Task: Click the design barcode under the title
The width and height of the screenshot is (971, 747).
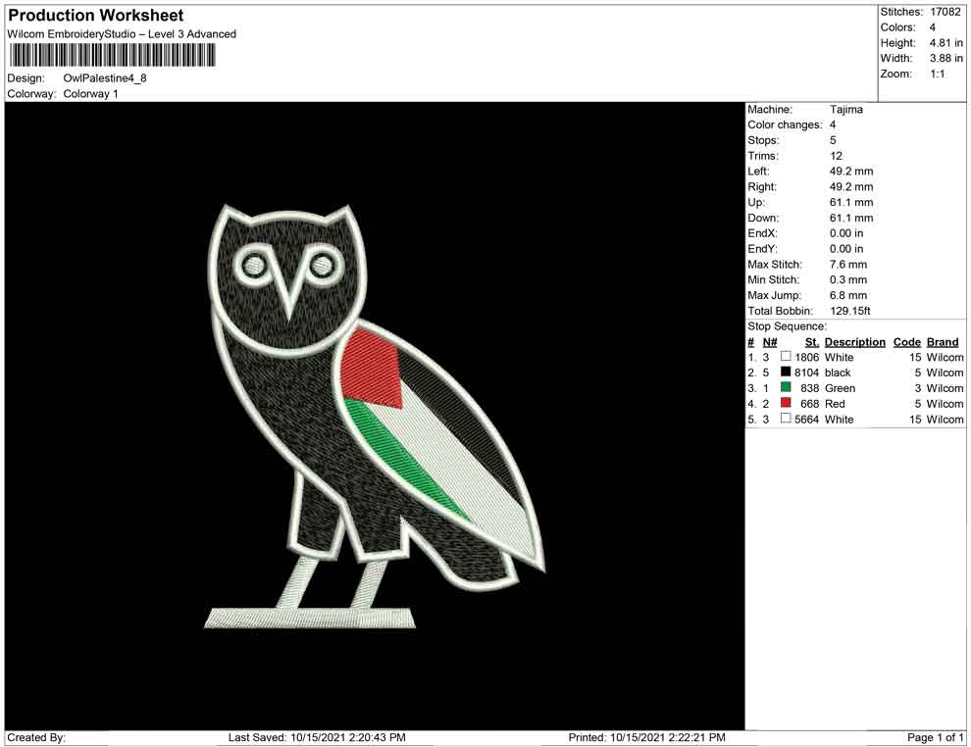Action: 112,56
